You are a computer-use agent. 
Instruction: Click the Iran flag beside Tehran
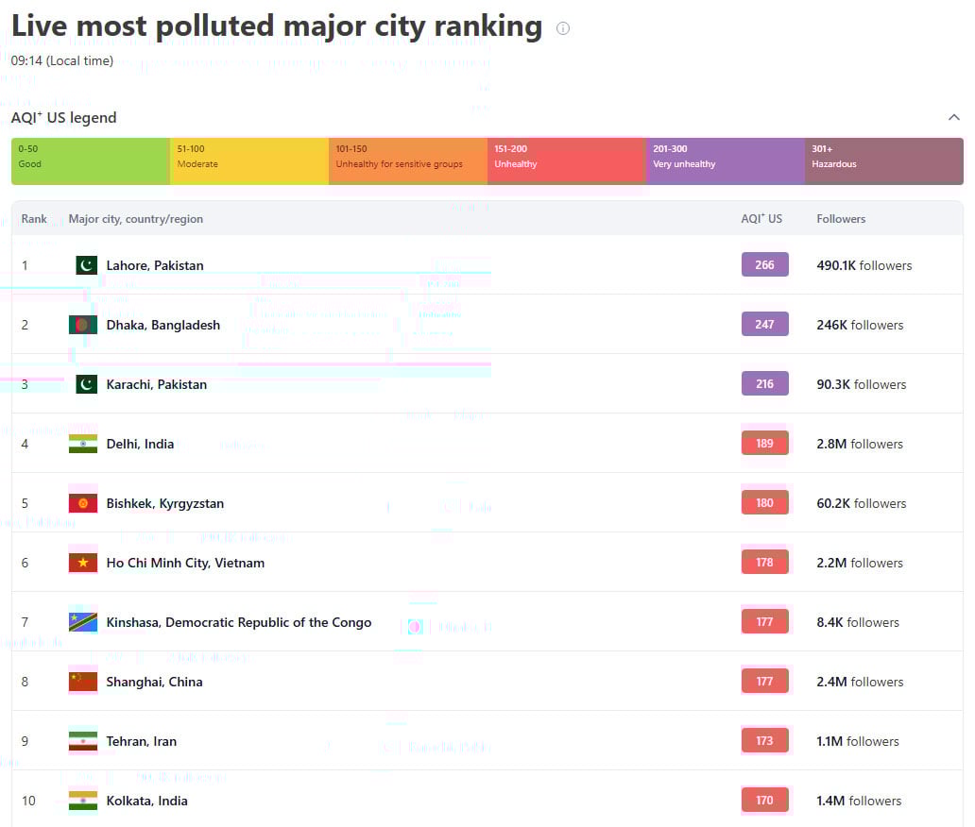[x=83, y=741]
